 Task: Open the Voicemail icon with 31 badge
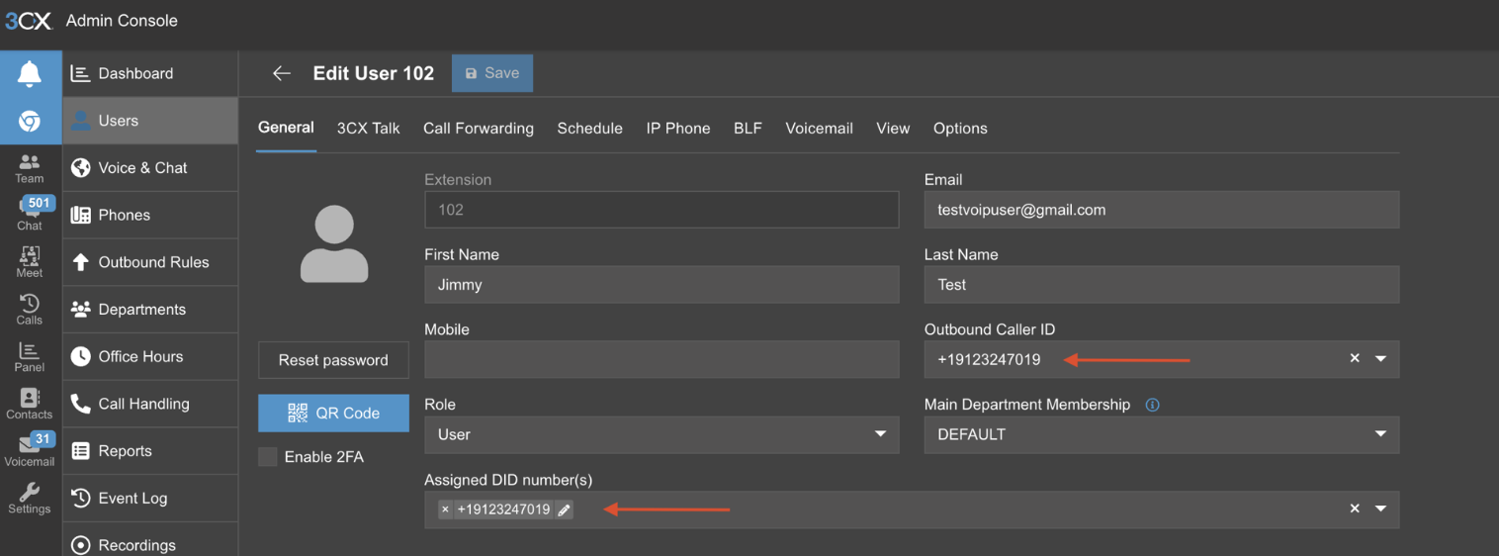[x=30, y=450]
